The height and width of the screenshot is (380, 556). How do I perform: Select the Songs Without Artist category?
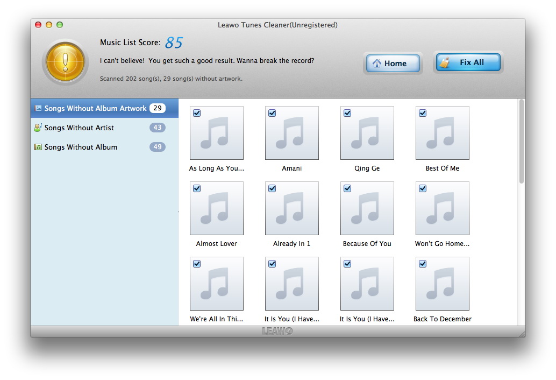79,128
